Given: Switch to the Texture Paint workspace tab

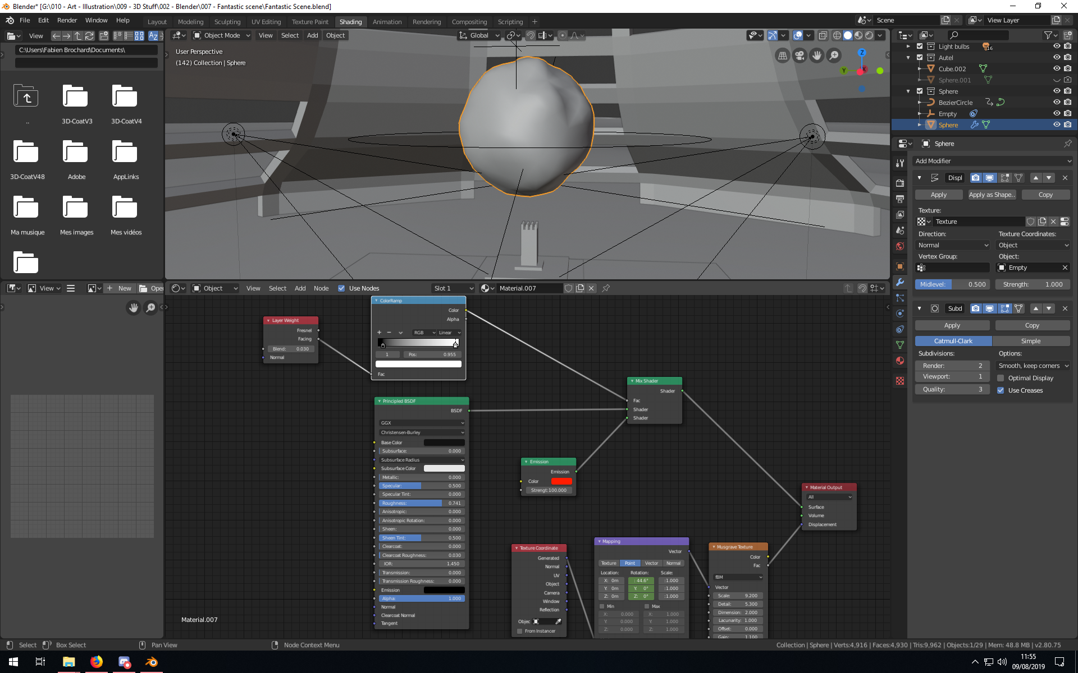Looking at the screenshot, I should click(x=310, y=22).
